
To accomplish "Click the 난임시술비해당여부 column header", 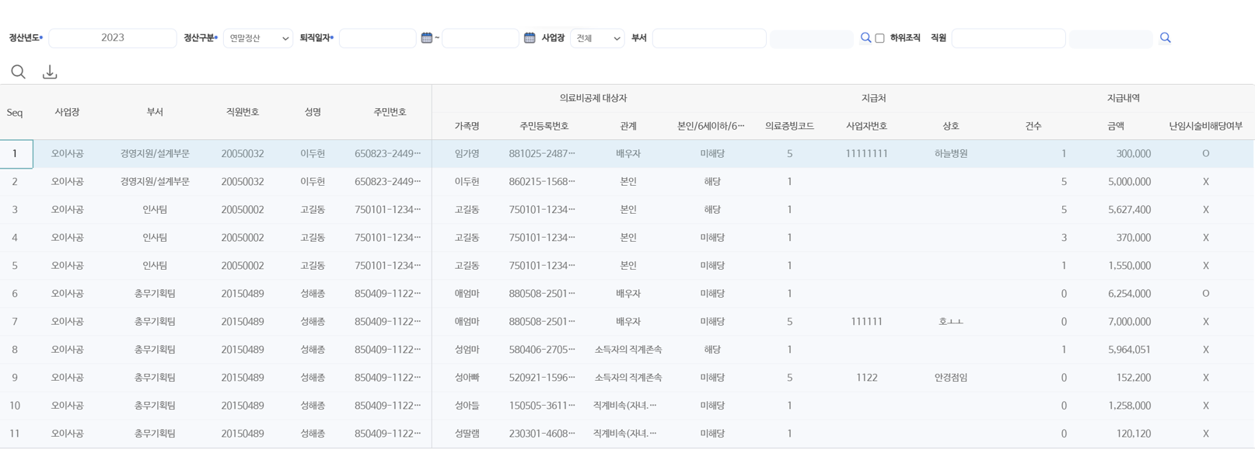I will click(1206, 126).
